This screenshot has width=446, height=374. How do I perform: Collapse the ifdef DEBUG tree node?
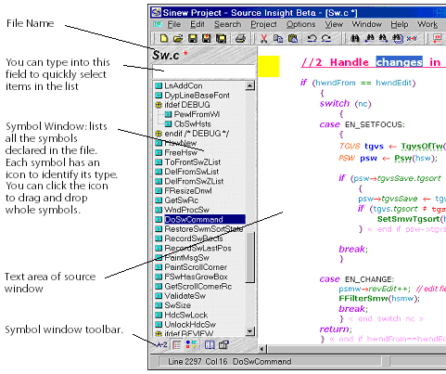[159, 105]
